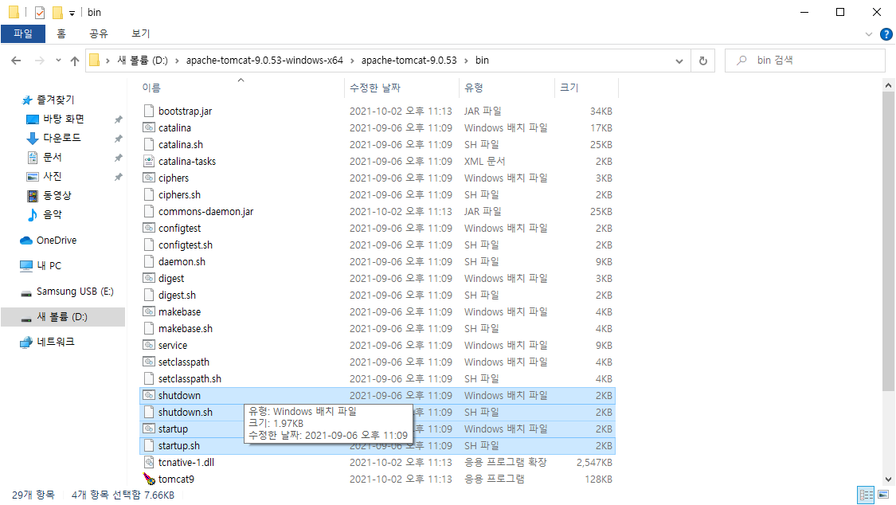Open the 홈 ribbon tab
Screen dimensions: 896x505
[x=61, y=33]
